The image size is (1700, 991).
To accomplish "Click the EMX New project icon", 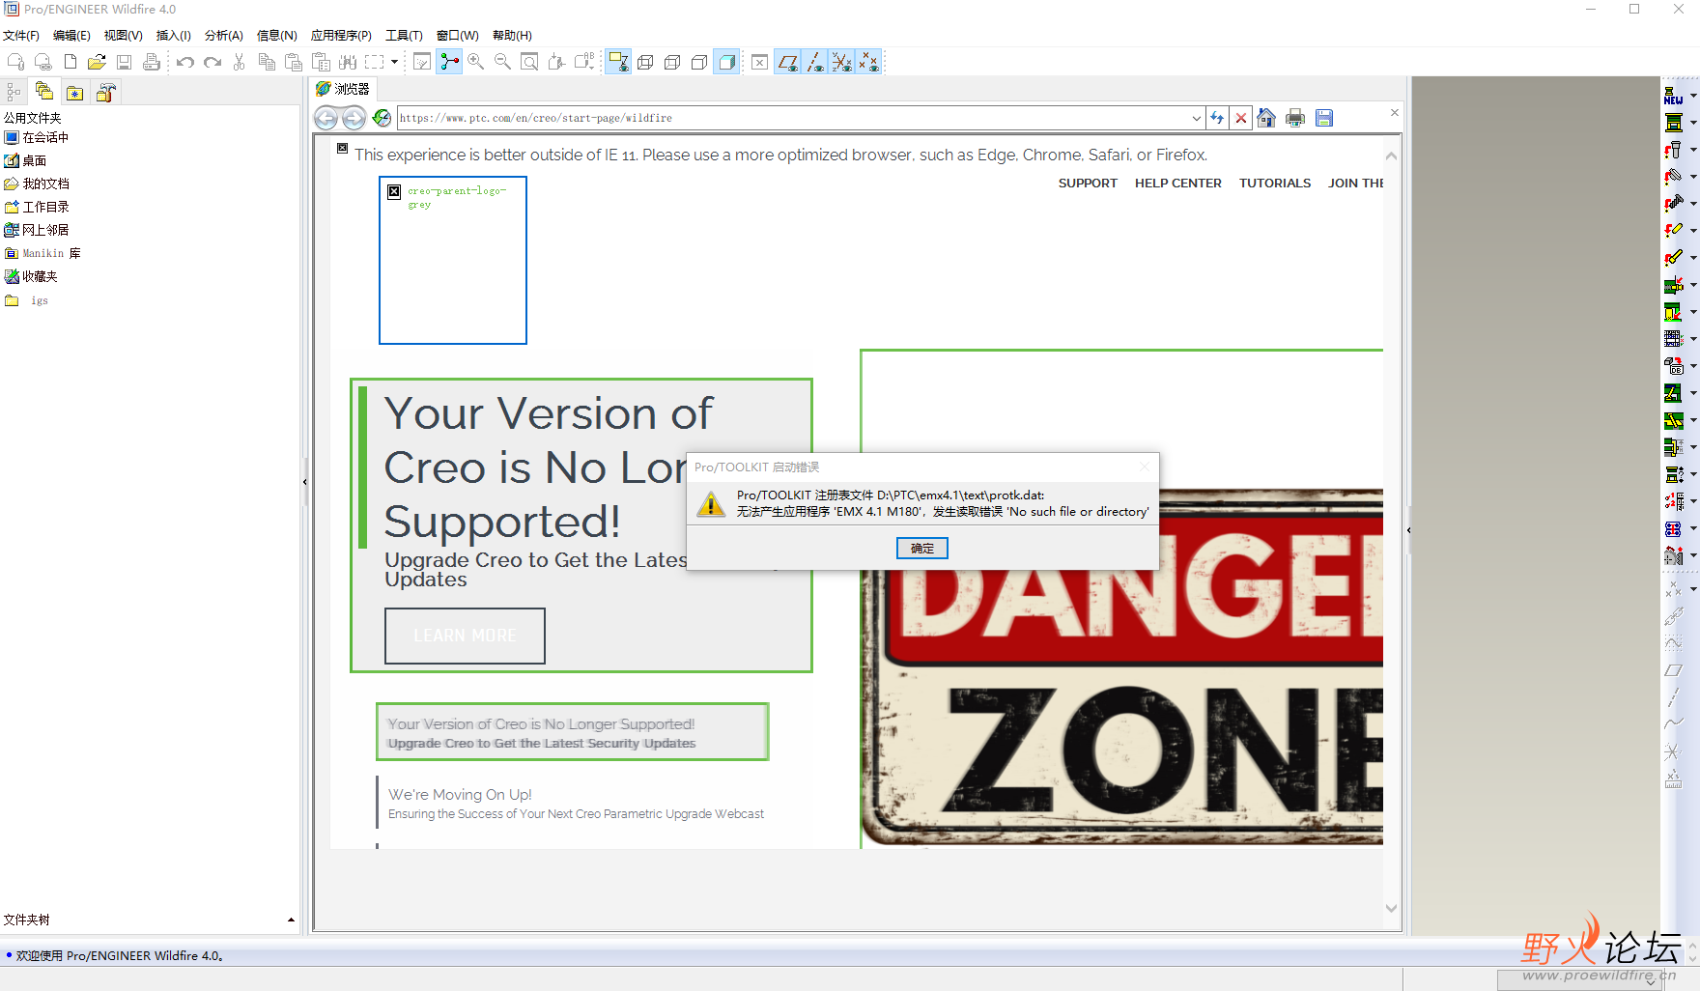I will click(1673, 96).
